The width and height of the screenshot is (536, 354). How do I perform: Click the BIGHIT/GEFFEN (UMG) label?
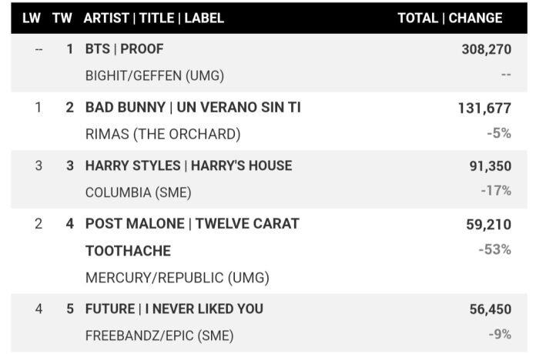pos(154,76)
